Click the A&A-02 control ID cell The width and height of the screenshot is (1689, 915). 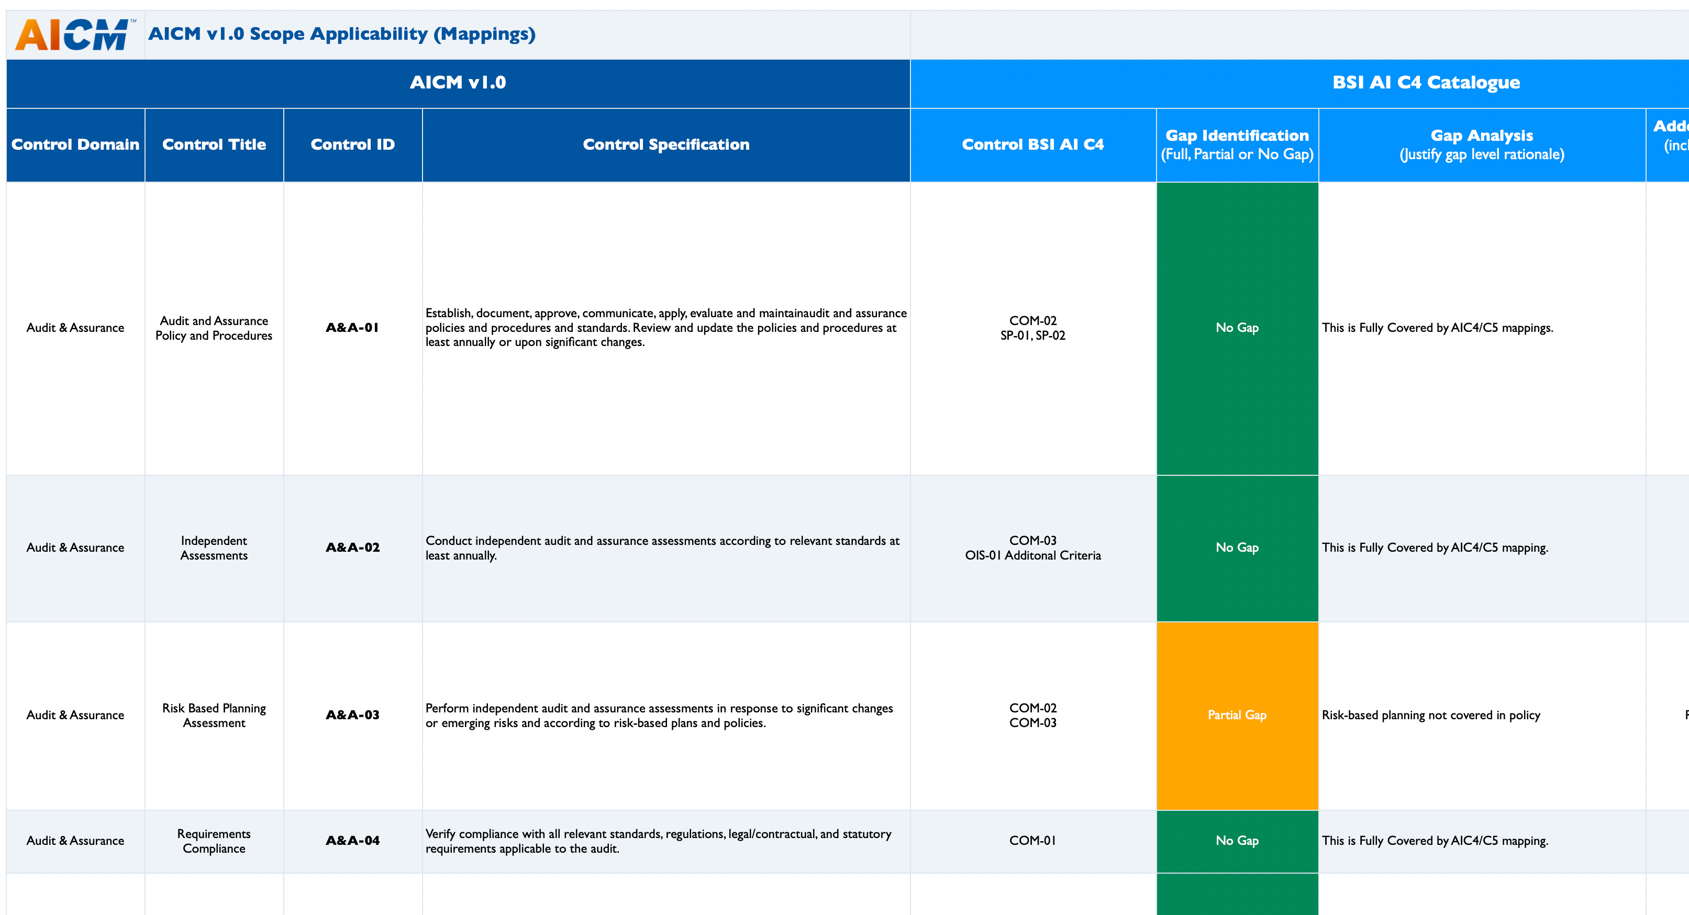pyautogui.click(x=353, y=548)
